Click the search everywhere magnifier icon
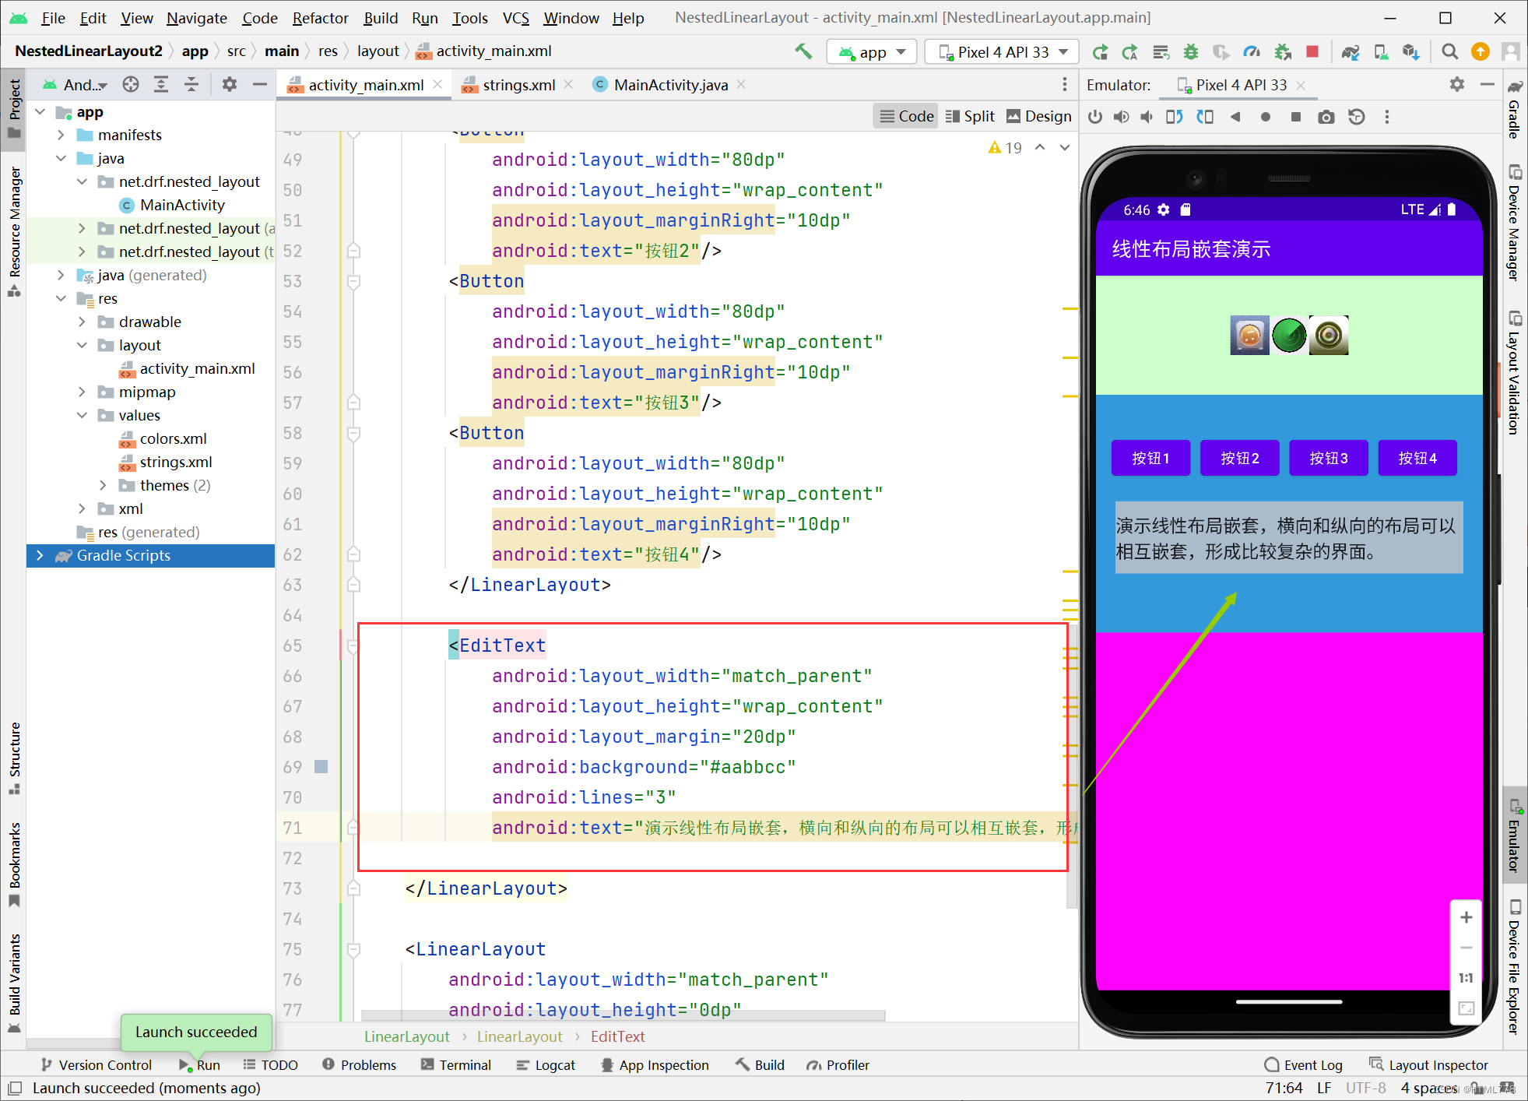This screenshot has height=1101, width=1528. coord(1449,51)
